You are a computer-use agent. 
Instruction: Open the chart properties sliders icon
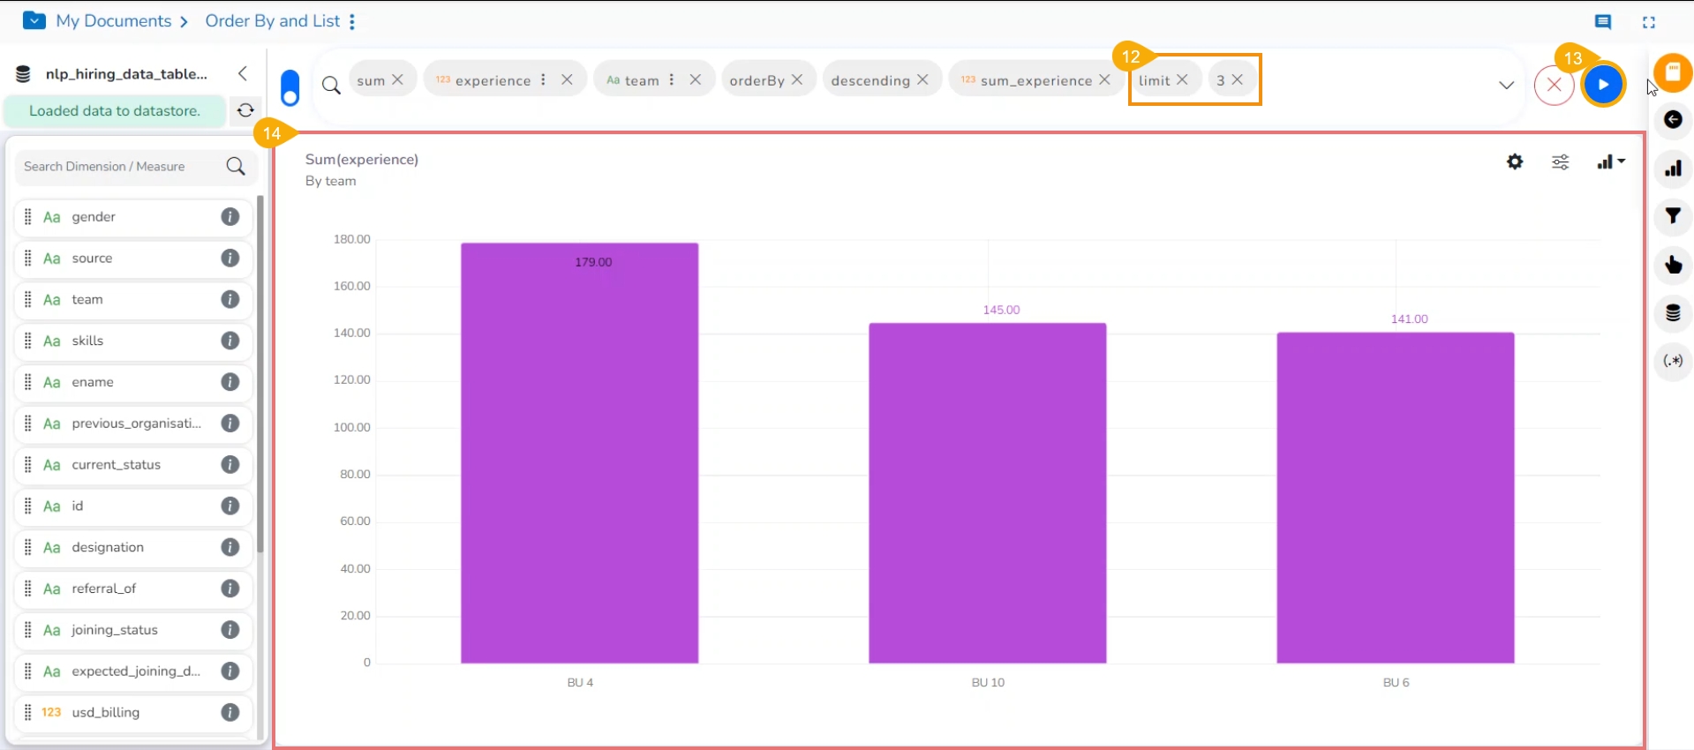click(x=1561, y=161)
